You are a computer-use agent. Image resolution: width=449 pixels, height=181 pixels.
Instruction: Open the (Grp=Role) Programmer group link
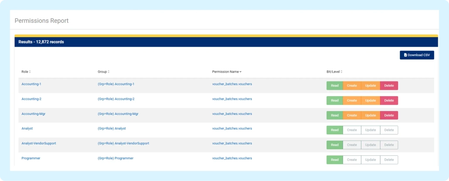click(x=116, y=158)
